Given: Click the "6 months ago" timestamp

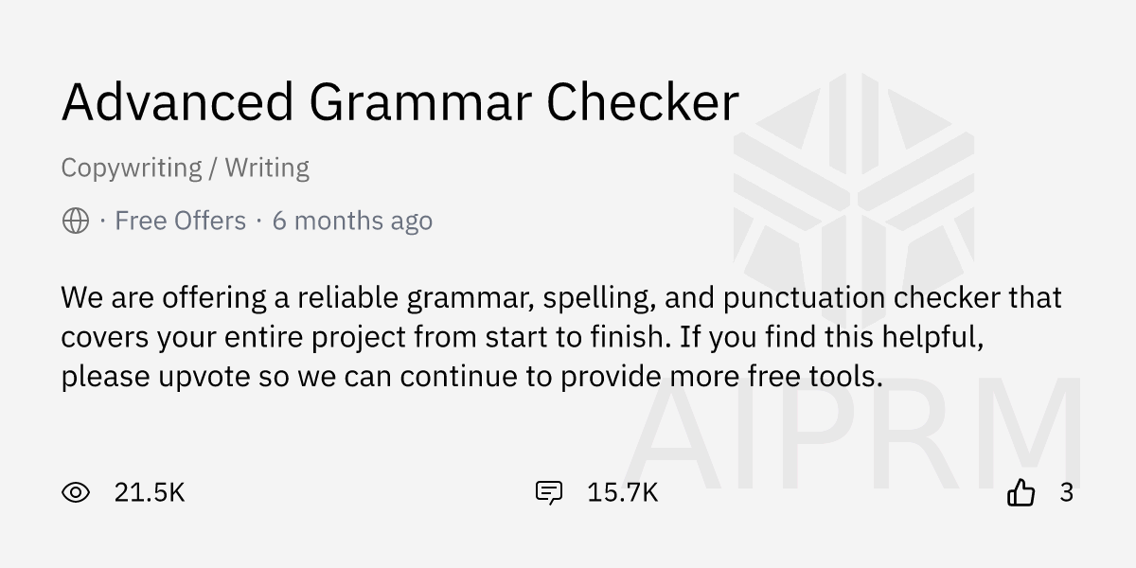Looking at the screenshot, I should (352, 221).
